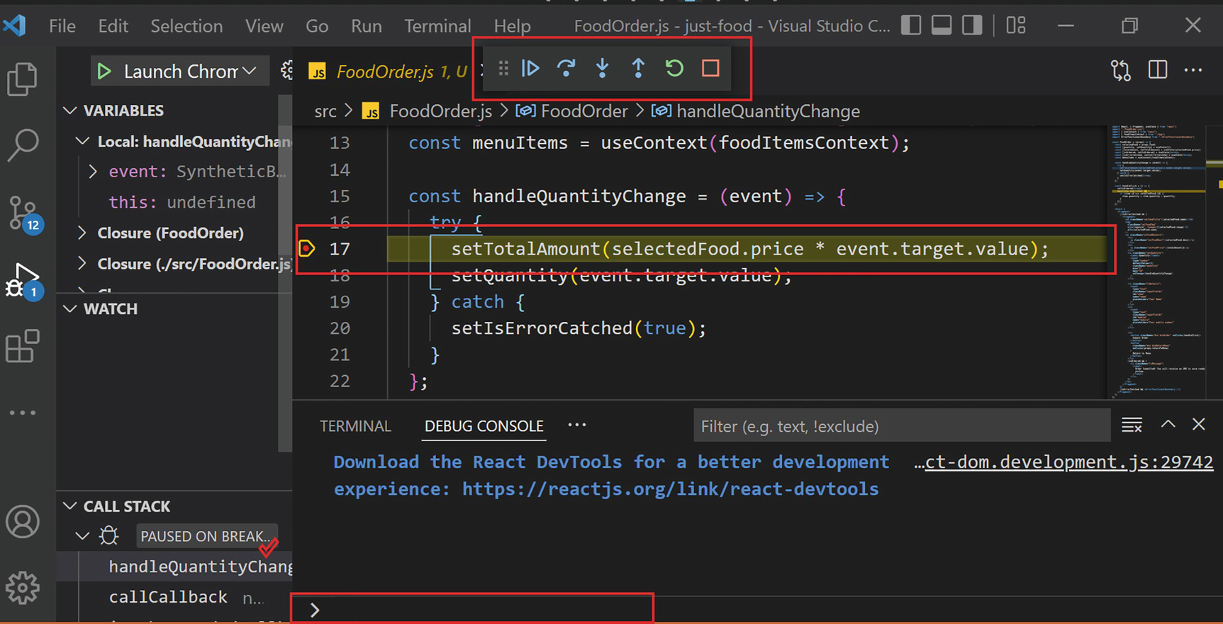This screenshot has height=624, width=1223.
Task: Stop debugging with the red square
Action: [710, 69]
